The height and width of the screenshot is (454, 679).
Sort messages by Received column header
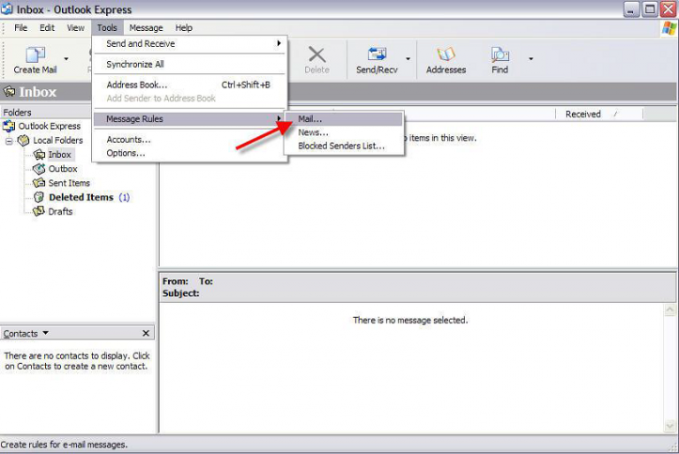point(584,114)
